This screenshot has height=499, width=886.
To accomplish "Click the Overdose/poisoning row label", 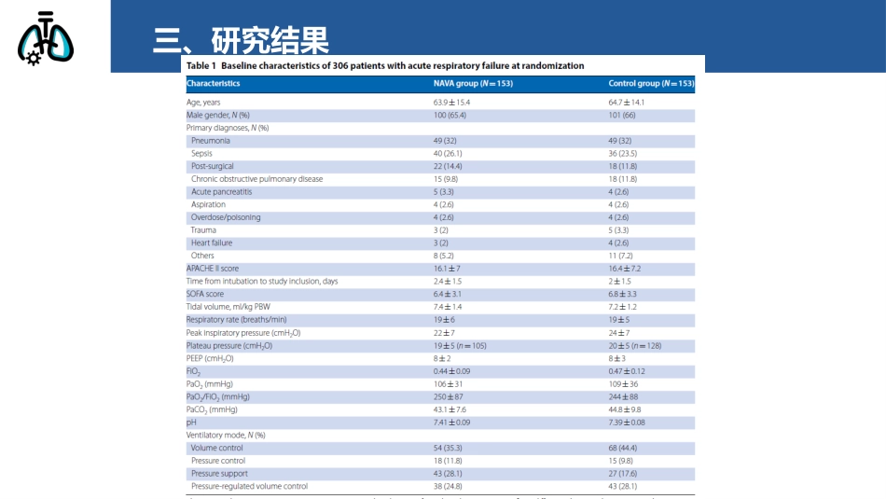I will tap(226, 217).
